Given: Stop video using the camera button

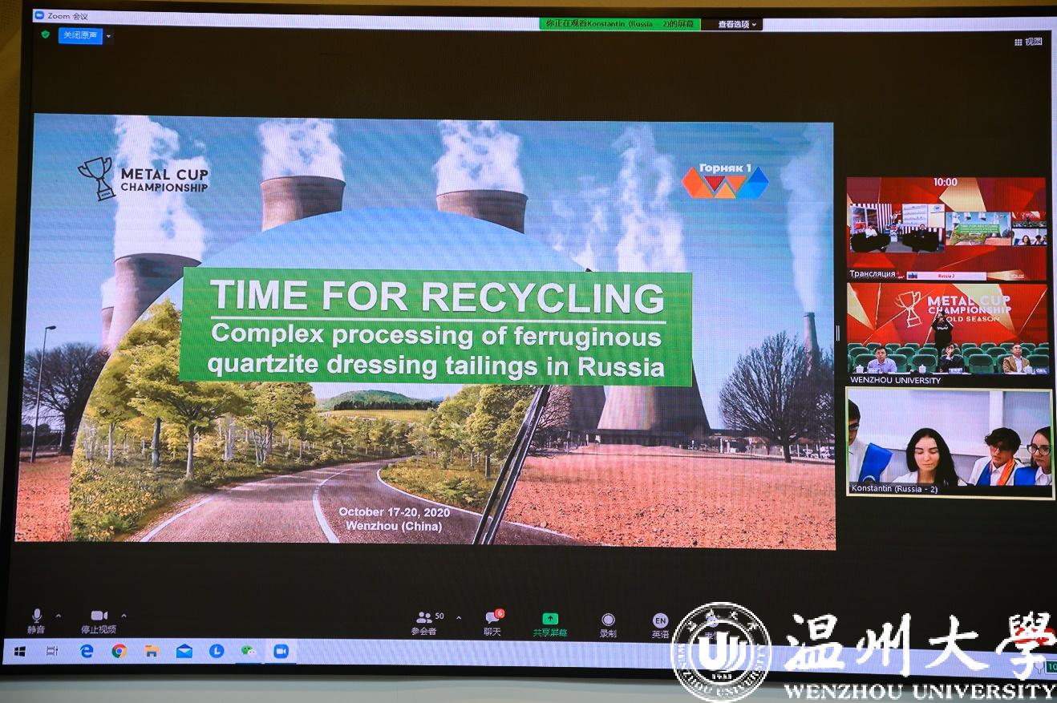Looking at the screenshot, I should point(99,616).
